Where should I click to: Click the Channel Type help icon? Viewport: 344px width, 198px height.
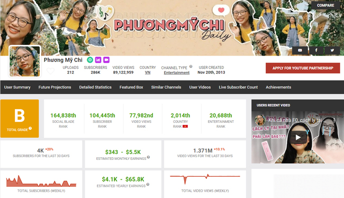coord(191,66)
